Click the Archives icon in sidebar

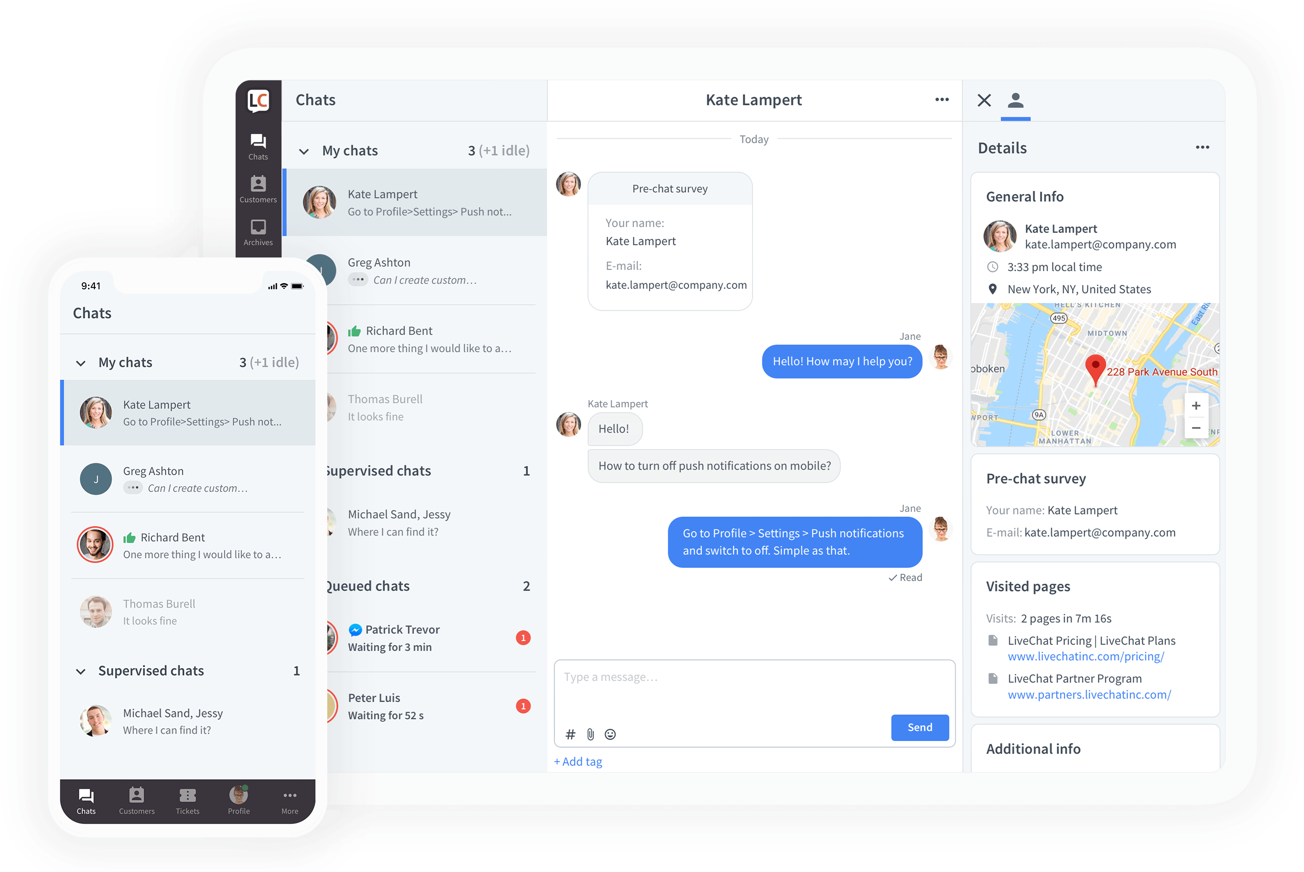(x=258, y=234)
